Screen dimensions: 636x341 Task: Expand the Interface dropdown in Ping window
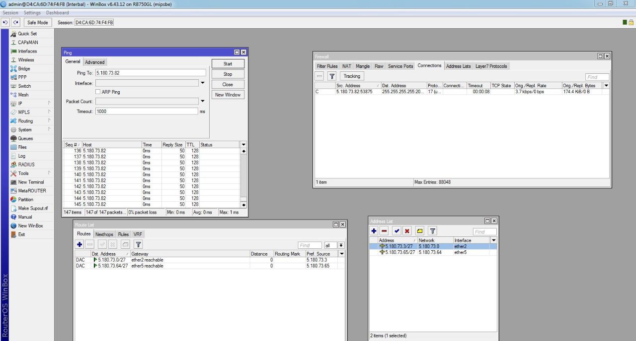(203, 83)
